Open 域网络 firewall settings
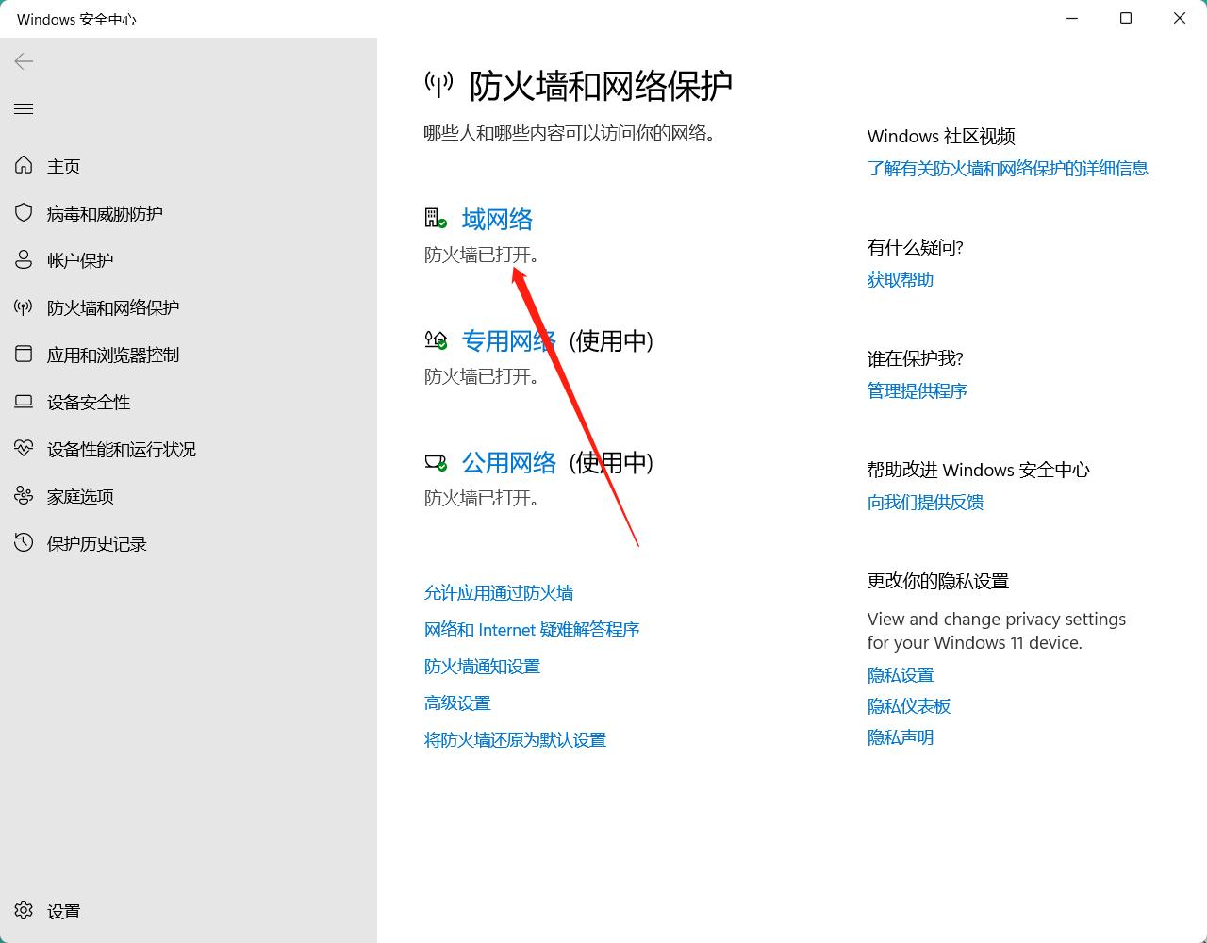Image resolution: width=1207 pixels, height=943 pixels. coord(497,219)
